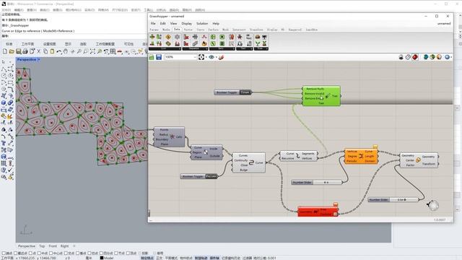Select the Pan hand icon in Rhino toolbar
Screen dimensions: 462x260
coord(66,51)
